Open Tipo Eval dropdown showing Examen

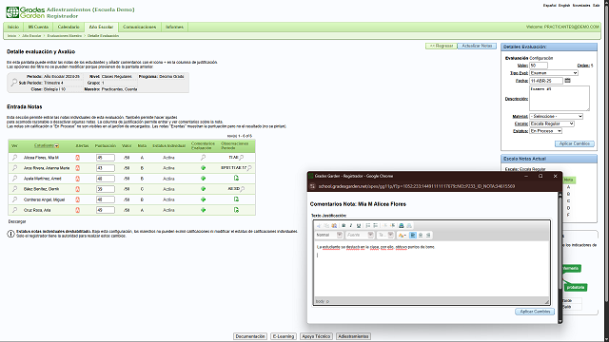554,73
